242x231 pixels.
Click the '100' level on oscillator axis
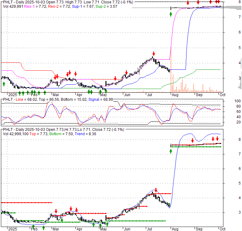pyautogui.click(x=238, y=101)
